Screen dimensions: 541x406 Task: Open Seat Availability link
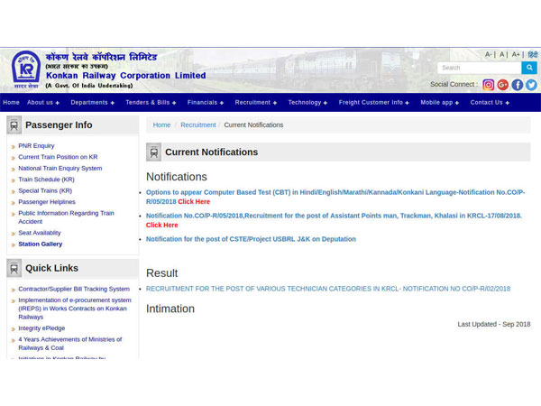[x=40, y=233]
